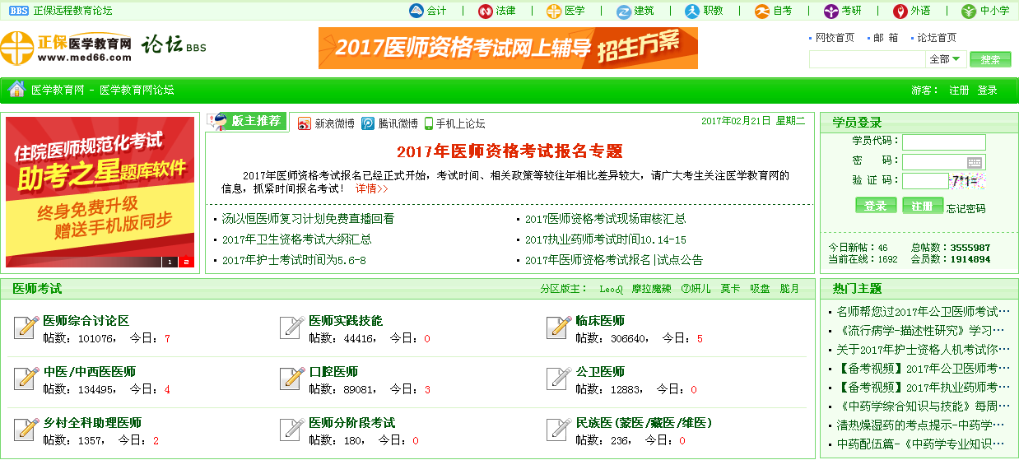Viewport: 1019px width, 460px height.
Task: Open the Sina Weibo (新浪微博) icon
Action: [305, 123]
